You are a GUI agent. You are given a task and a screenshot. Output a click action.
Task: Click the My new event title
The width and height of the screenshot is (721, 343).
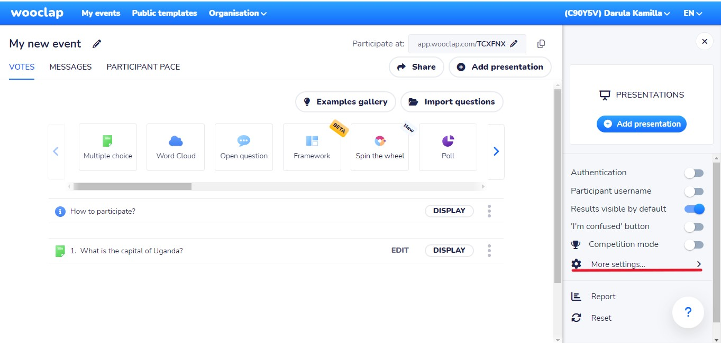tap(45, 44)
